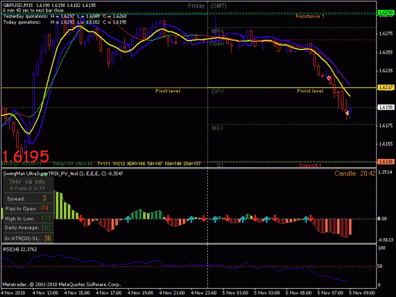Select the latest blue candle on the price chart

tap(350, 110)
